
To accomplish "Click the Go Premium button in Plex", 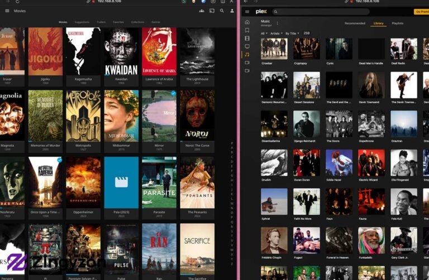I will [x=421, y=12].
